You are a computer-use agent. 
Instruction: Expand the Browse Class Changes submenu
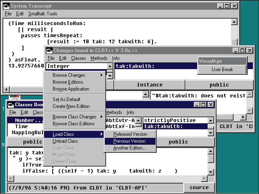(74, 117)
